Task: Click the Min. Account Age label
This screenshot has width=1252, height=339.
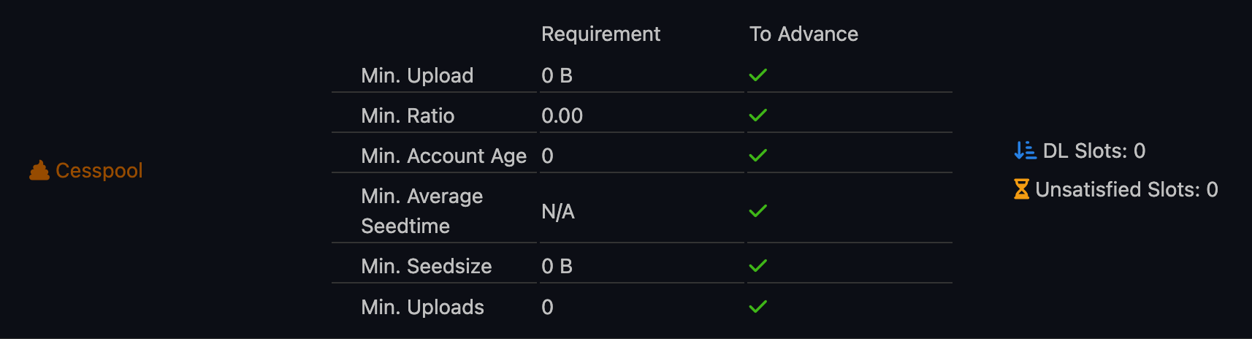Action: click(443, 156)
